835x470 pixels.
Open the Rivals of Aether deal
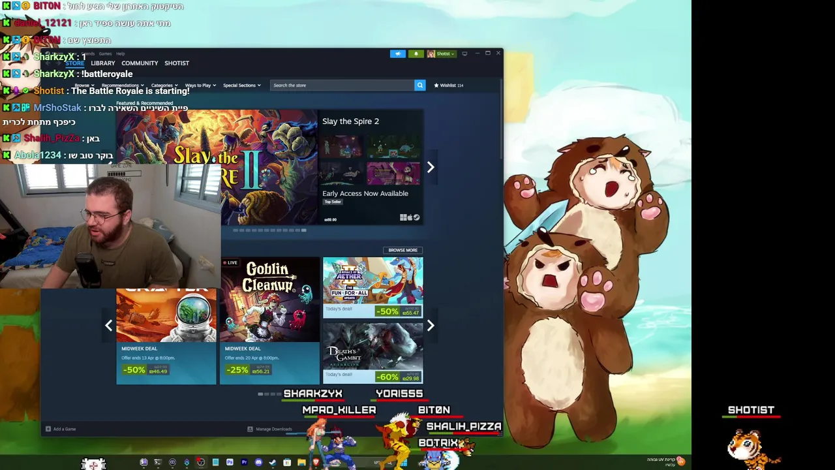[x=372, y=287]
